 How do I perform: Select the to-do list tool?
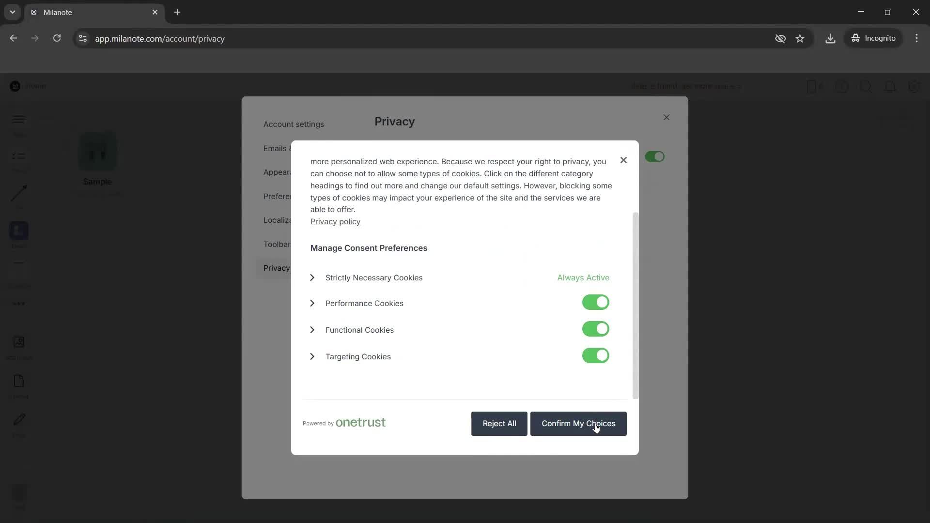click(18, 156)
